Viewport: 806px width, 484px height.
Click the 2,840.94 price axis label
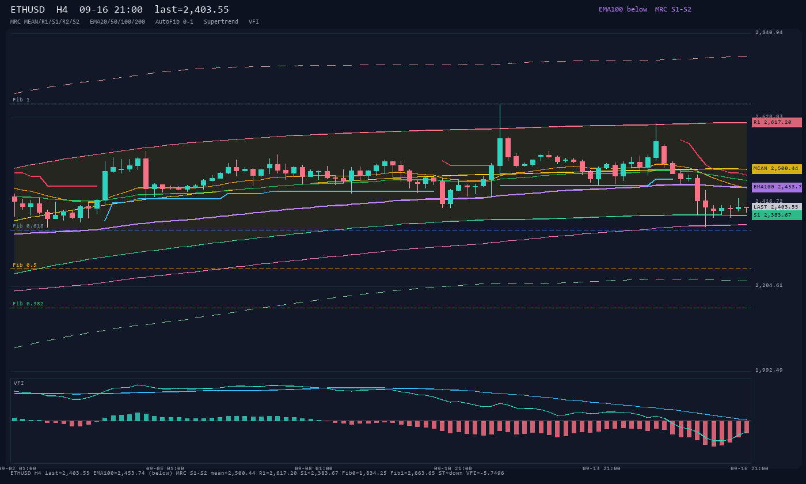tap(769, 32)
